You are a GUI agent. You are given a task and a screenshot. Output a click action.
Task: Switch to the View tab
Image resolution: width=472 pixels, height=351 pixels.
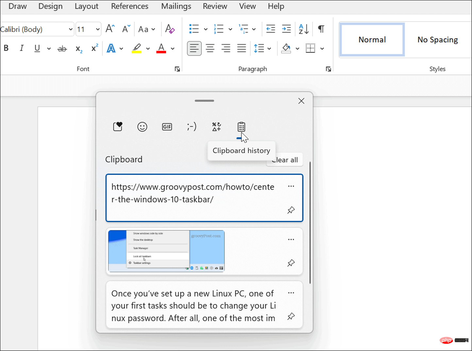pos(247,6)
